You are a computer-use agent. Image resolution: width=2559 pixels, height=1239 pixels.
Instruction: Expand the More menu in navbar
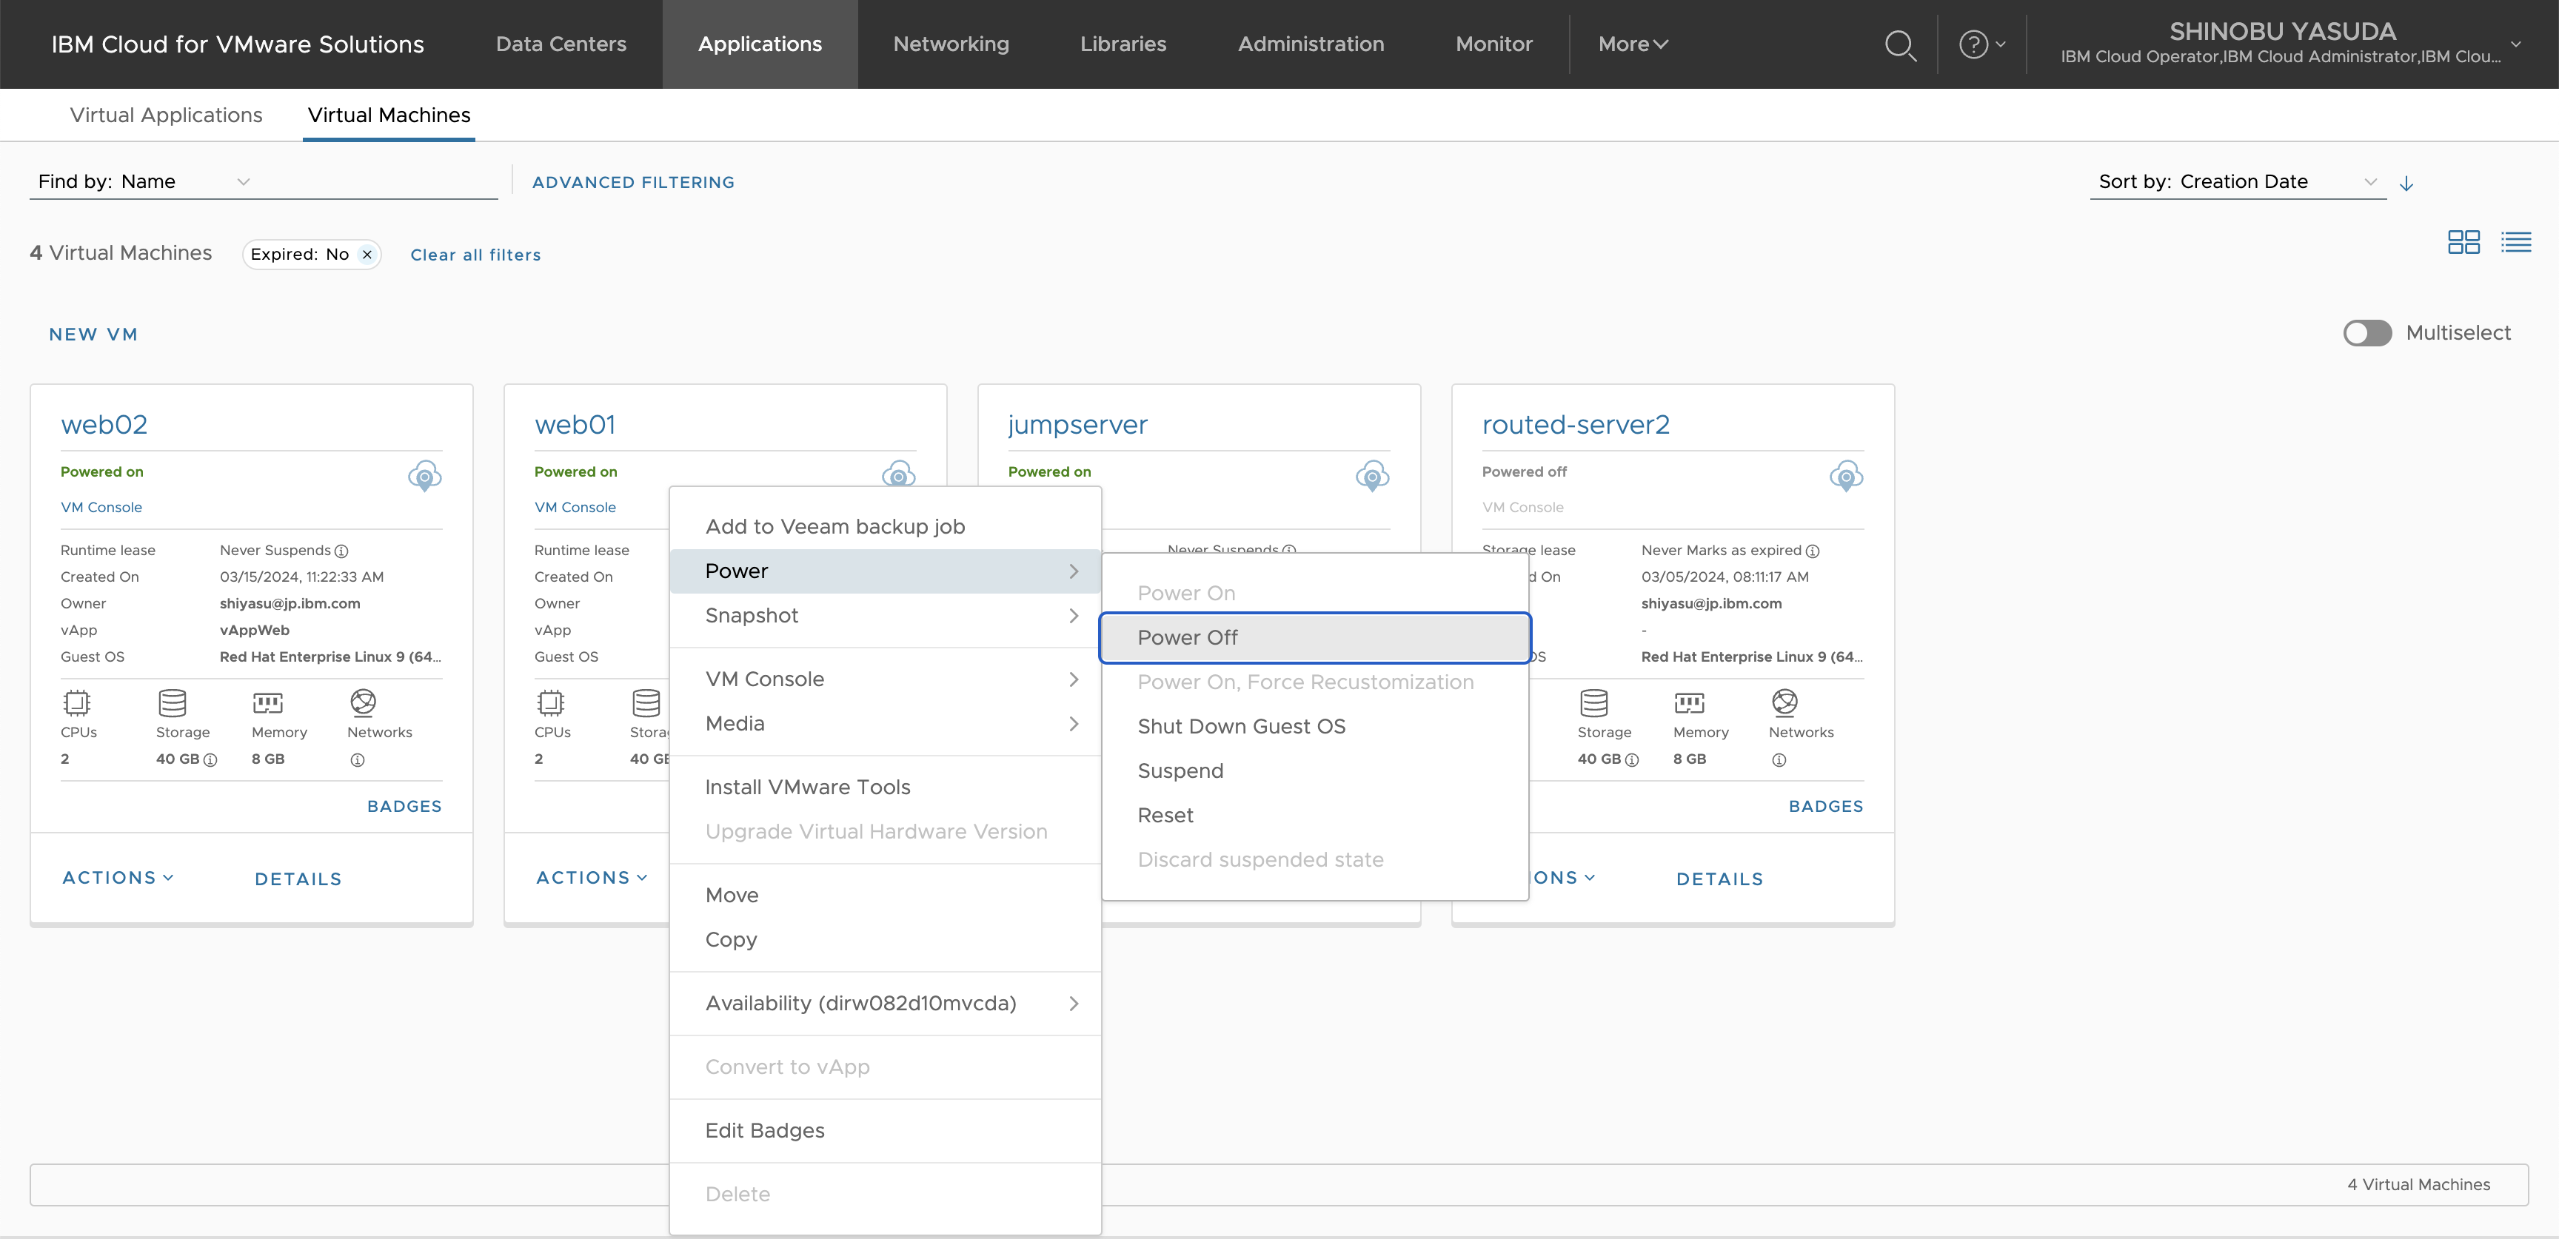pos(1632,44)
